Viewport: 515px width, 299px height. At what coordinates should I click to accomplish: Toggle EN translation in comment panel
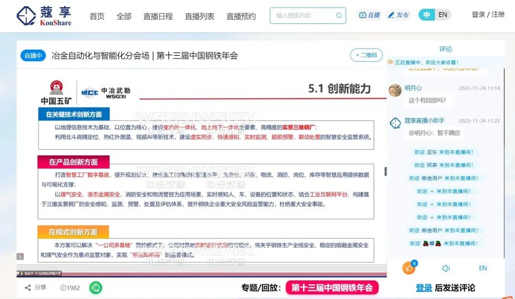click(x=483, y=268)
